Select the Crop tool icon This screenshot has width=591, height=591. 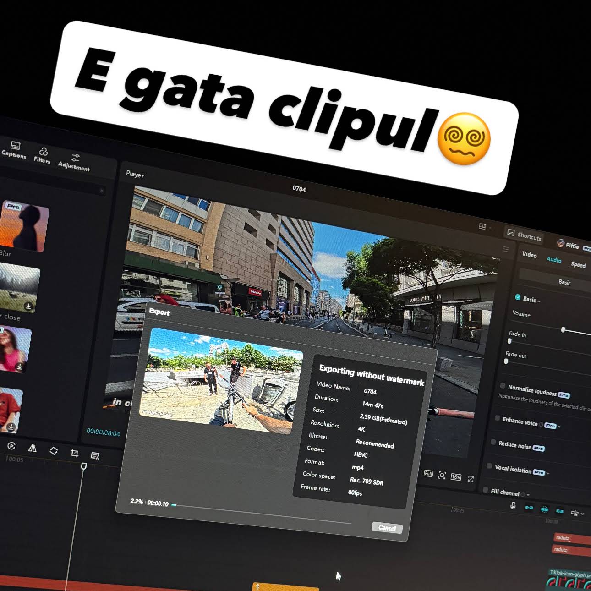click(74, 453)
